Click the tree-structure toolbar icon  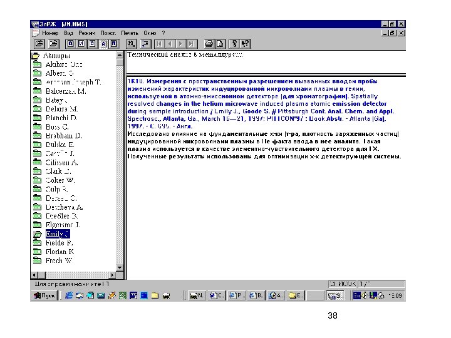tap(145, 44)
